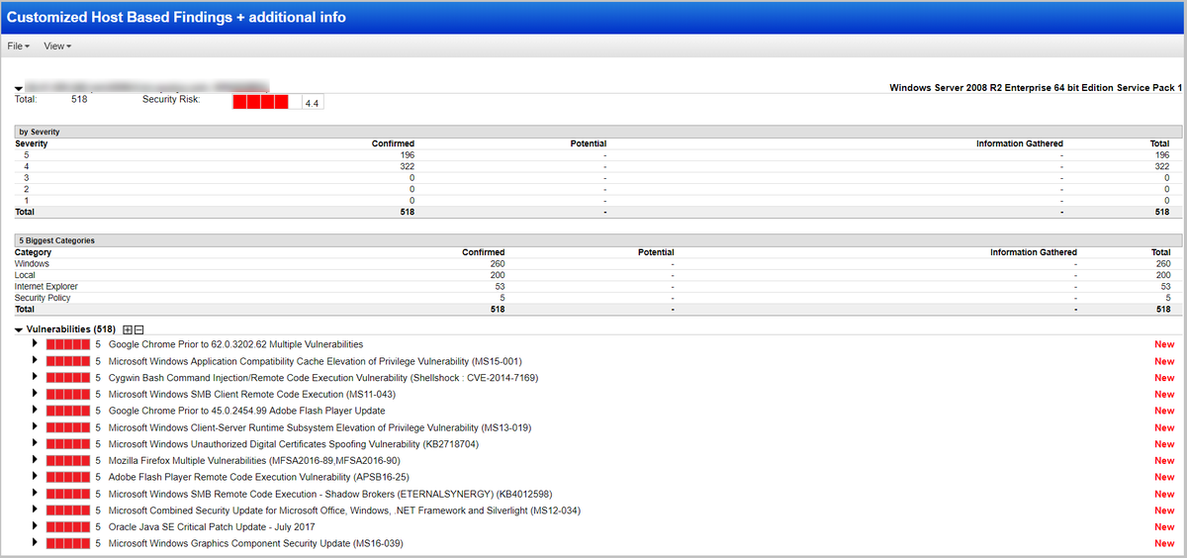Expand the Cygwin Bash Shellshock row
Viewport: 1187px width, 558px height.
click(x=36, y=377)
